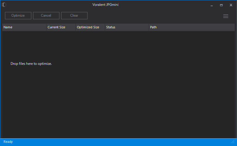Click the Optimize button
Screen dimensions: 237x146
(x=18, y=15)
